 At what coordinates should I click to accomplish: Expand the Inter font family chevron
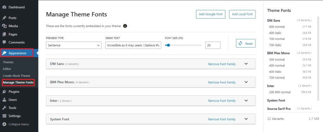tap(246, 100)
